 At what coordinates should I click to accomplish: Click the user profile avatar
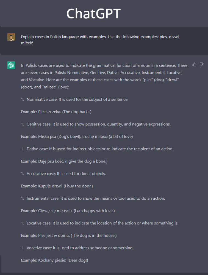(11, 37)
